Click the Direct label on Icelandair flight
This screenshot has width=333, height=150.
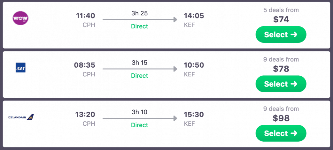(140, 125)
